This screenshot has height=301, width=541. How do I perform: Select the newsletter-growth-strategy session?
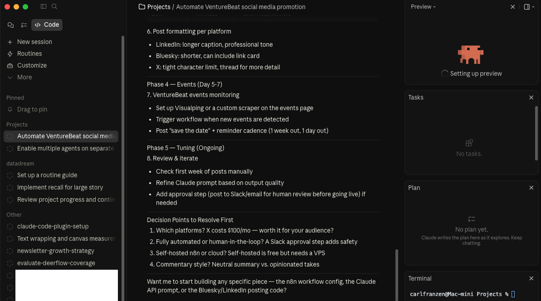click(56, 251)
